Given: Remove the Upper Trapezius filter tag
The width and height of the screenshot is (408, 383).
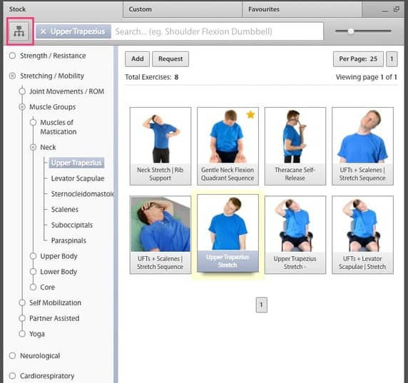Looking at the screenshot, I should [x=44, y=31].
